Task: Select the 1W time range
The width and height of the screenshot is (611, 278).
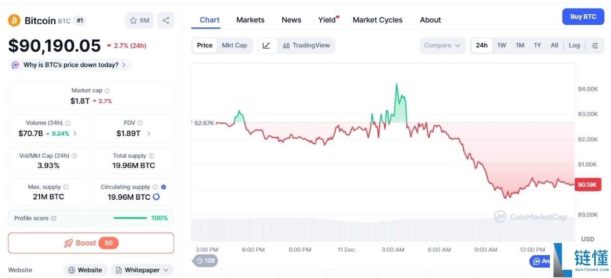Action: 502,45
